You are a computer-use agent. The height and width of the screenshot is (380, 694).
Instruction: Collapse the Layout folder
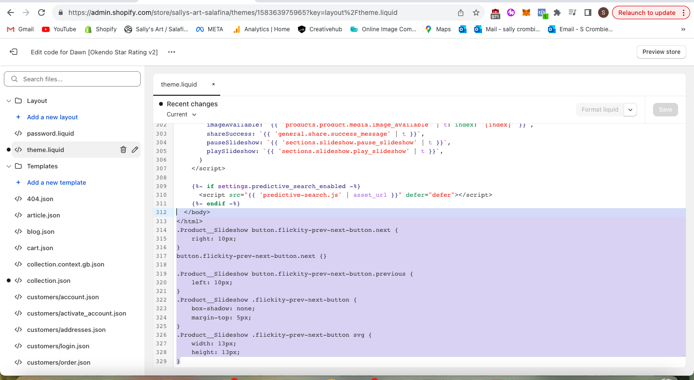coord(9,101)
